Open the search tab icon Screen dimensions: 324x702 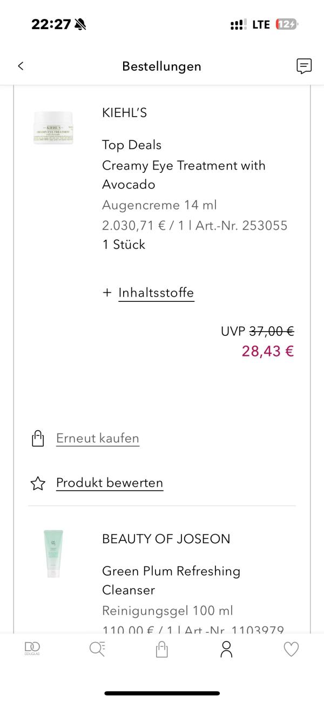pyautogui.click(x=97, y=649)
